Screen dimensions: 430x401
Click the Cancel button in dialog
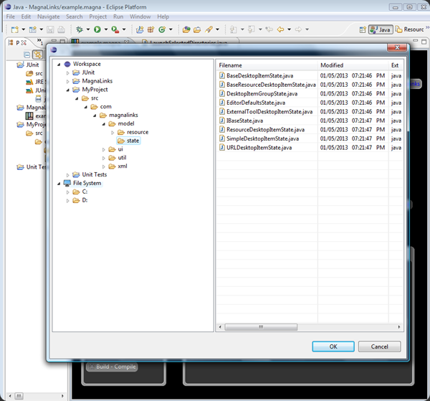380,346
